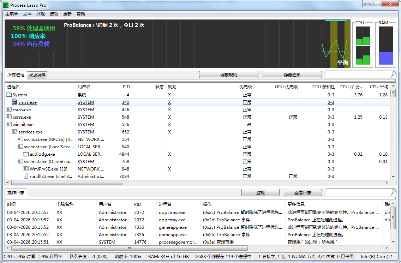Click the Process Lasso title bar icon
401x263 pixels.
tap(6, 5)
